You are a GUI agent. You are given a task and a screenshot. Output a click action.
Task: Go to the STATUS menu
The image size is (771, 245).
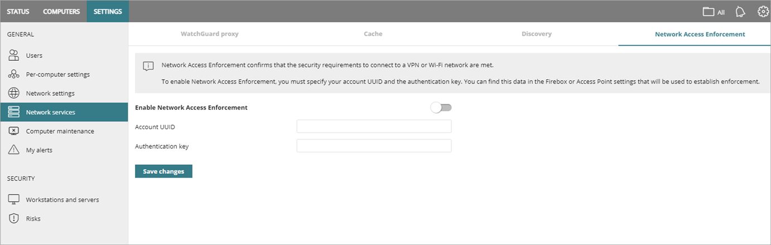(18, 12)
